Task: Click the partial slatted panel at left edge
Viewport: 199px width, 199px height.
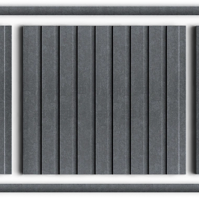Action: (6, 100)
